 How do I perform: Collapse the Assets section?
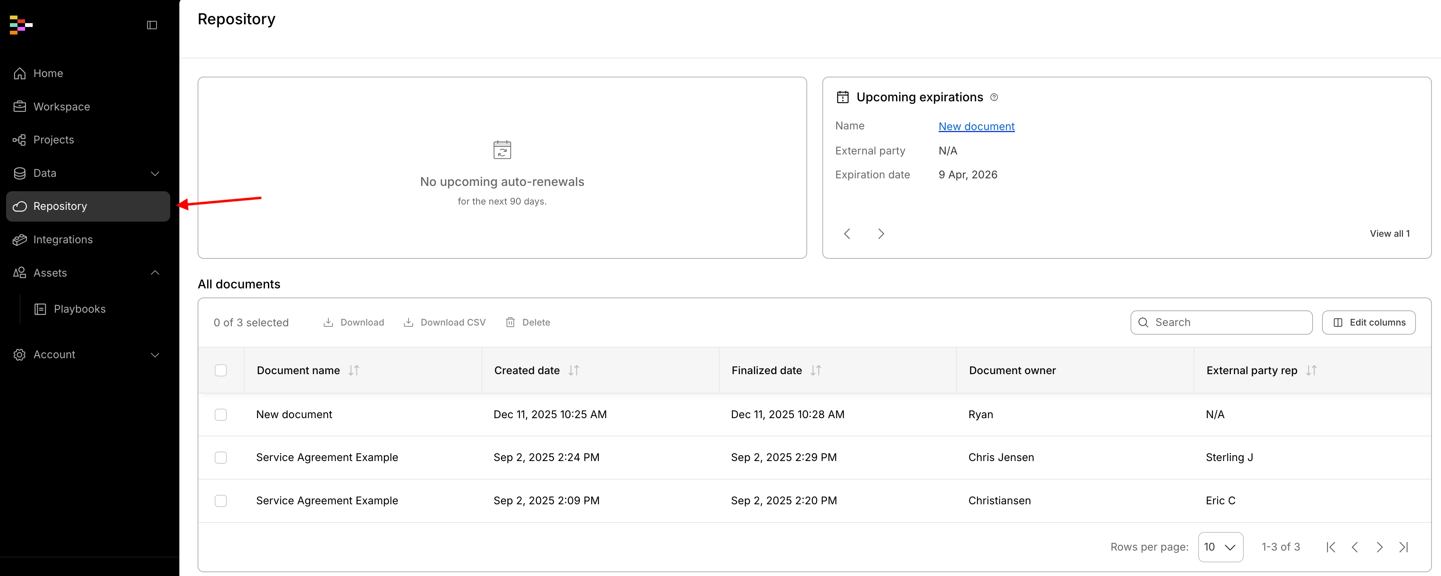click(x=155, y=273)
